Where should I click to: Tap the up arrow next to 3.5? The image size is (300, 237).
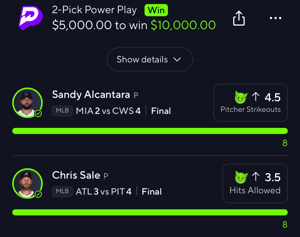coord(256,177)
